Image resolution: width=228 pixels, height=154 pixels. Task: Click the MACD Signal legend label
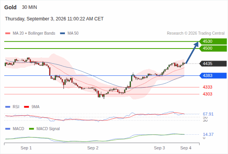click(48, 129)
